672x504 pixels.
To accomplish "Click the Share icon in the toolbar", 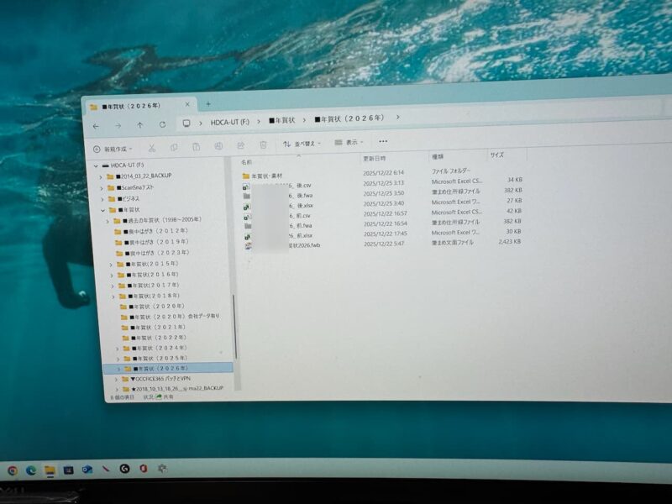I will point(239,144).
